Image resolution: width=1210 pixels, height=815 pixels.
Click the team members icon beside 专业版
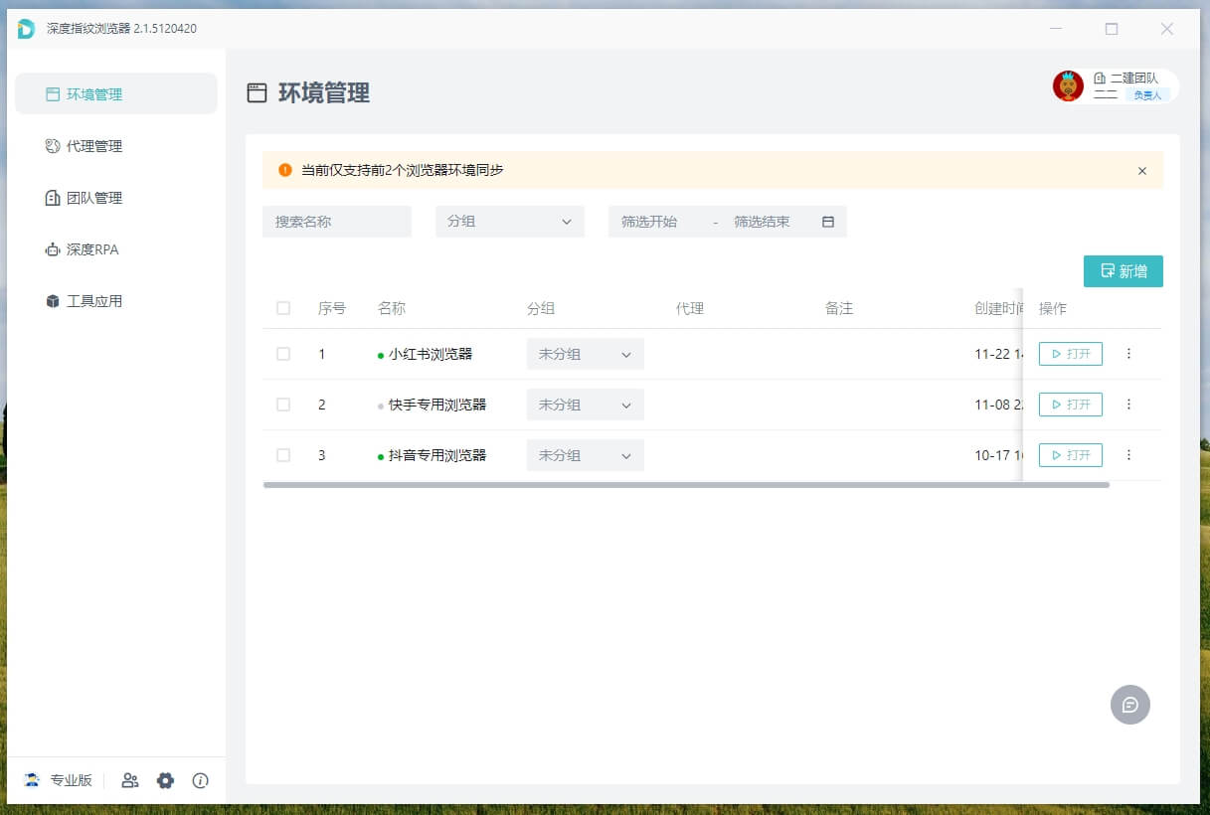130,780
